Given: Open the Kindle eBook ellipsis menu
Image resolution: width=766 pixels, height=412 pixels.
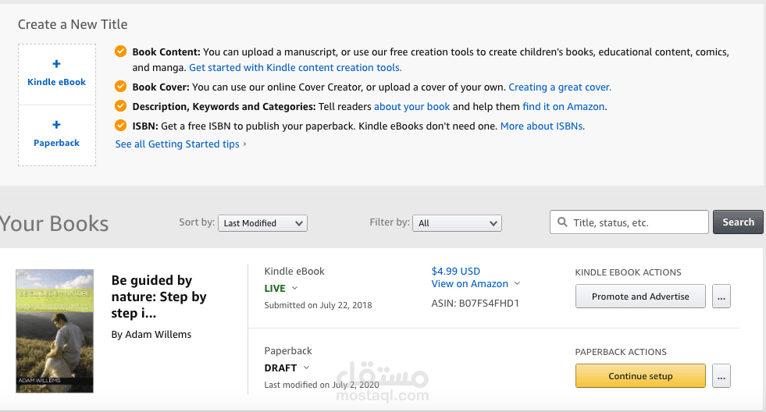Looking at the screenshot, I should click(721, 297).
